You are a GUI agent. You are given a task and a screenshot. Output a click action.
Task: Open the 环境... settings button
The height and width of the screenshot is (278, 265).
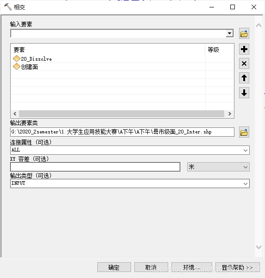point(192,267)
